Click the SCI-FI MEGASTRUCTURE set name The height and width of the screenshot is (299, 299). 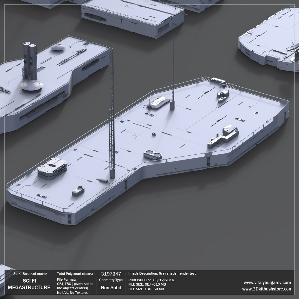pos(29,284)
